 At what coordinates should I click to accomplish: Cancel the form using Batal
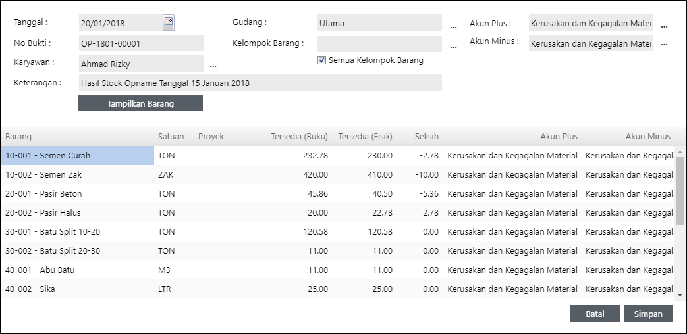click(x=595, y=314)
